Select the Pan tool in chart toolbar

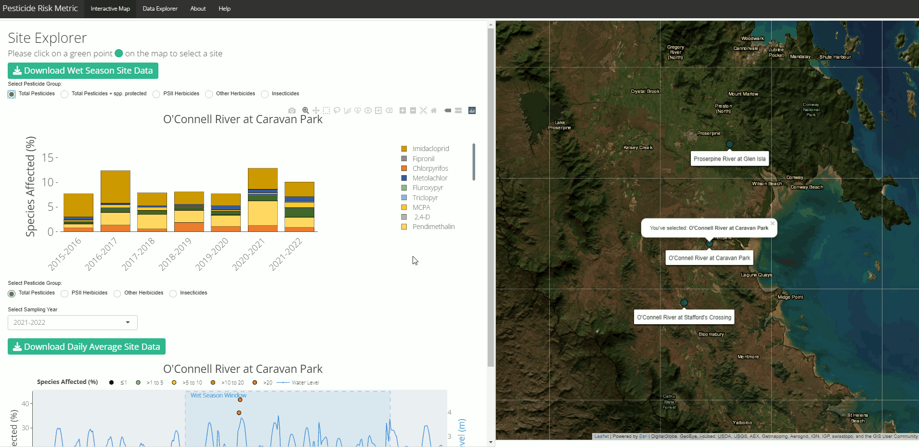(x=316, y=111)
